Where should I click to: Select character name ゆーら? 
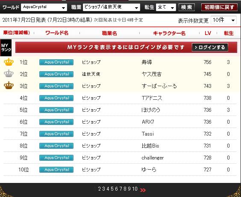[149, 170]
